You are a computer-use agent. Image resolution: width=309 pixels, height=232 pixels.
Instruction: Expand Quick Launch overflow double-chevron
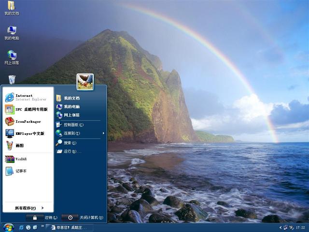pos(42,226)
